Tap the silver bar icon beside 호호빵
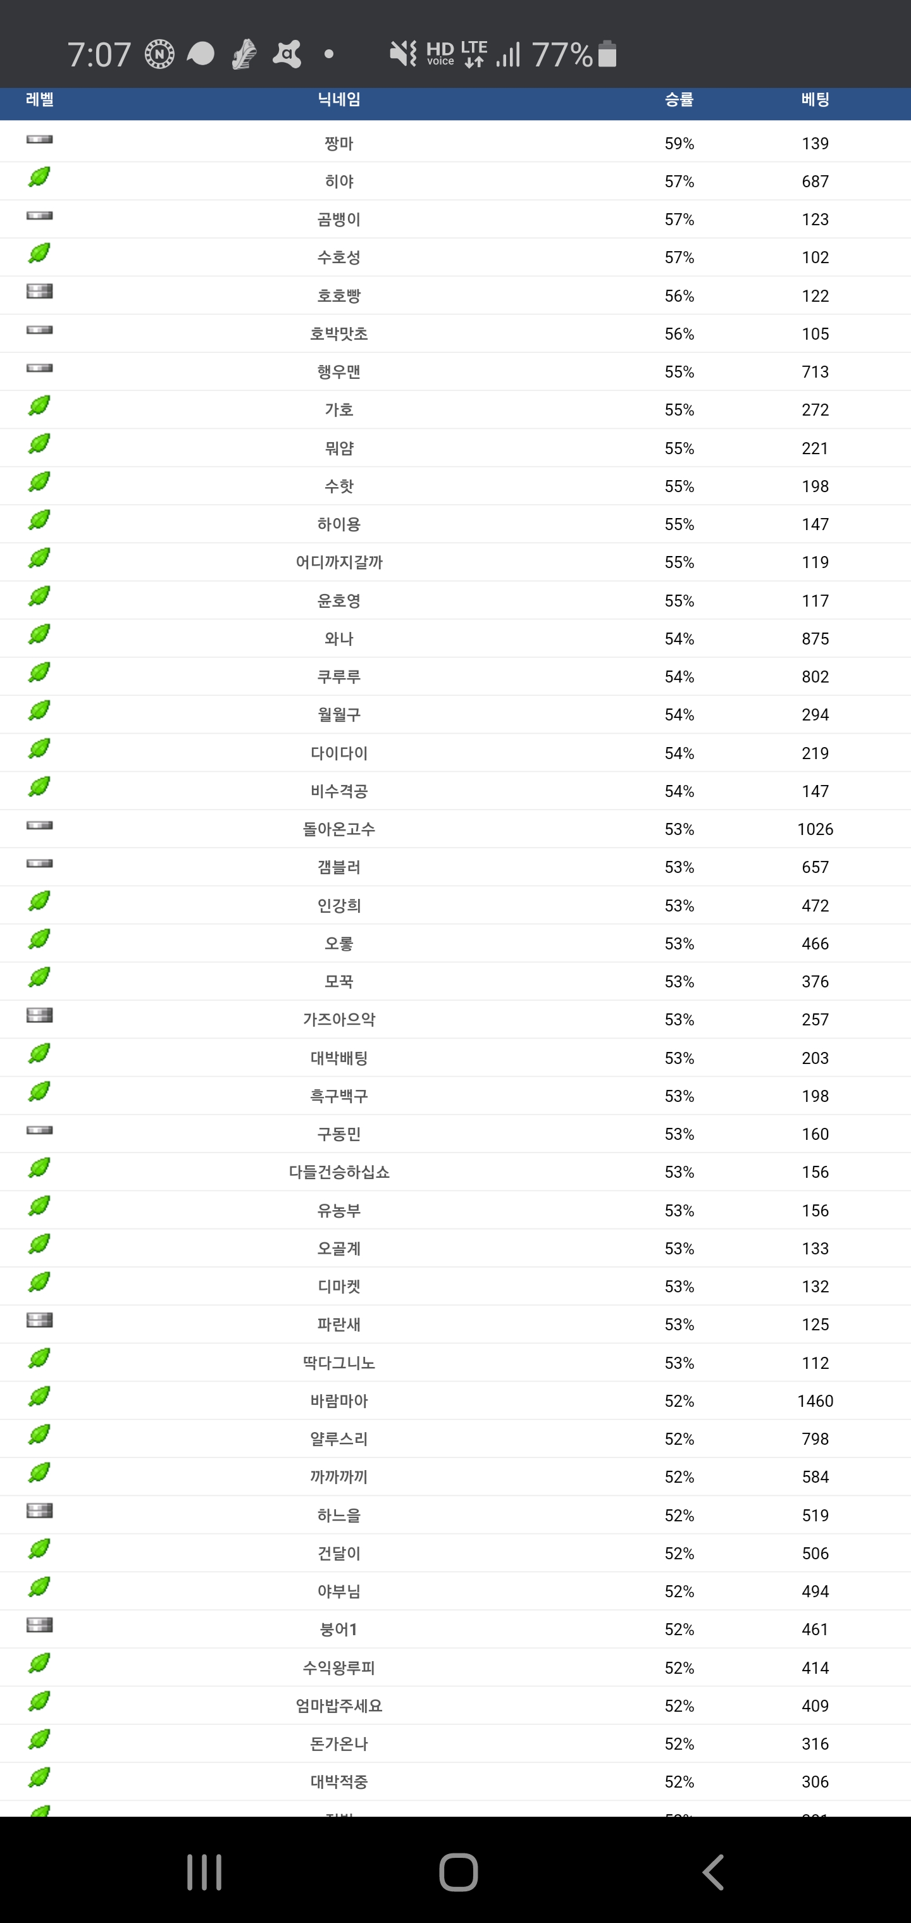The height and width of the screenshot is (1923, 911). [40, 291]
